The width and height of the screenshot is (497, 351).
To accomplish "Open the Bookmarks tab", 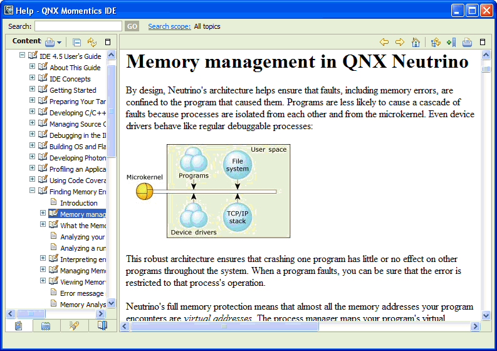I will coord(102,326).
